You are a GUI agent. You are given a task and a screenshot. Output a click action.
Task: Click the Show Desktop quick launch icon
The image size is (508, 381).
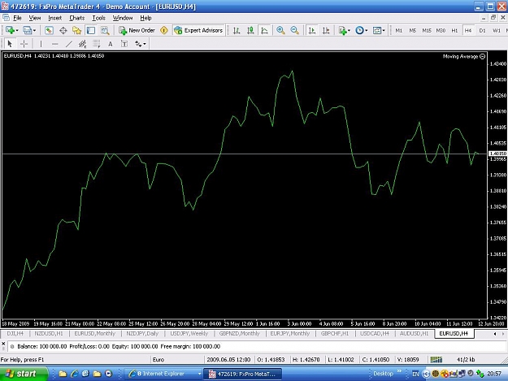coord(85,374)
